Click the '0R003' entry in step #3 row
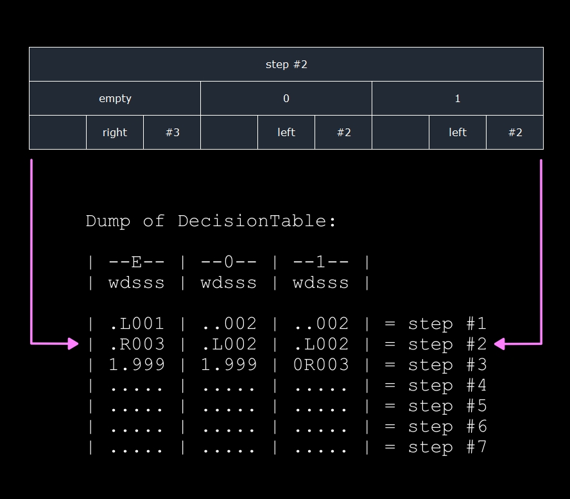The height and width of the screenshot is (499, 570). 321,364
